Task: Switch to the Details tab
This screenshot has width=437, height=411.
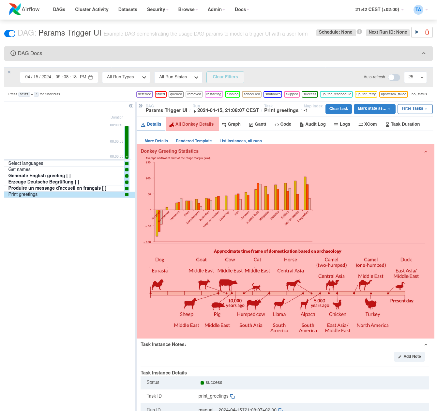Action: pos(151,124)
